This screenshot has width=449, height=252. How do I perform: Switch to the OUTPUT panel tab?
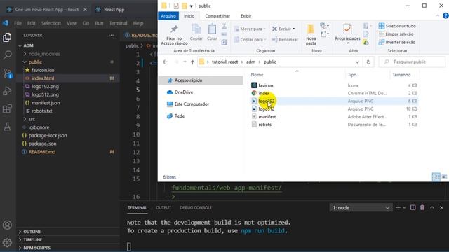(x=163, y=207)
